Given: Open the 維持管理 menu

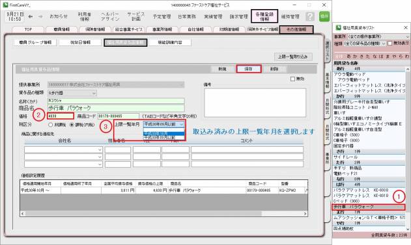Looking at the screenshot, I should pyautogui.click(x=290, y=16).
